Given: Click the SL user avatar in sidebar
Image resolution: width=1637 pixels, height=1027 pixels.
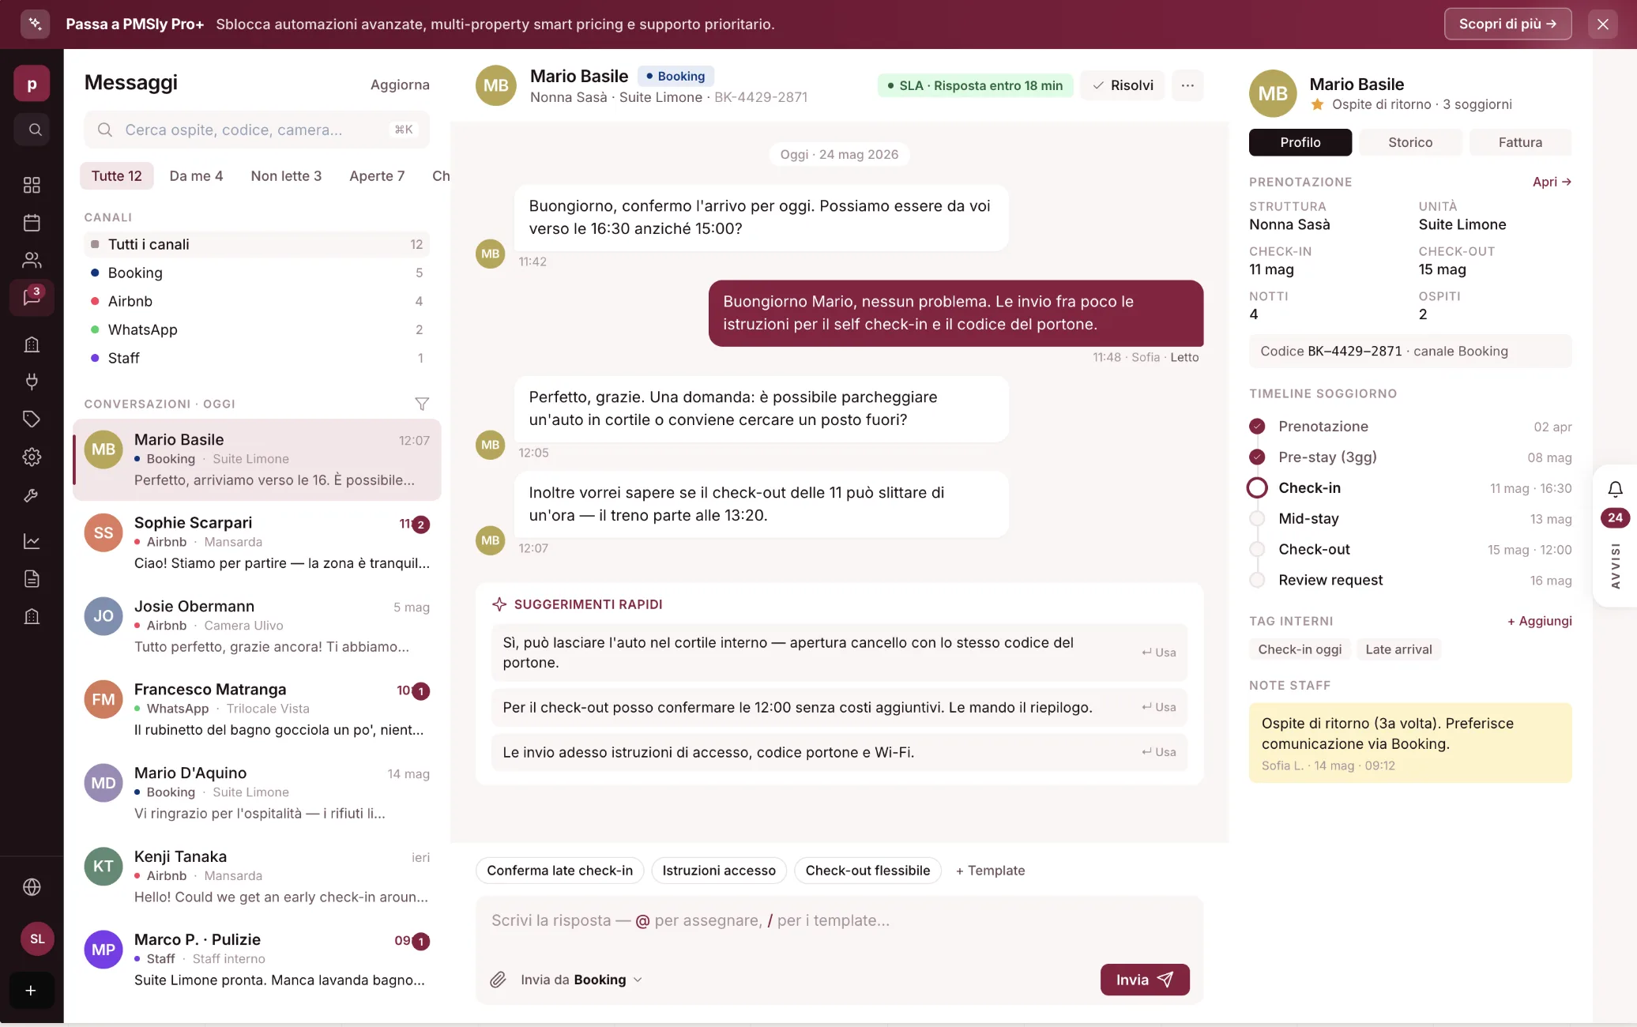Looking at the screenshot, I should [37, 939].
